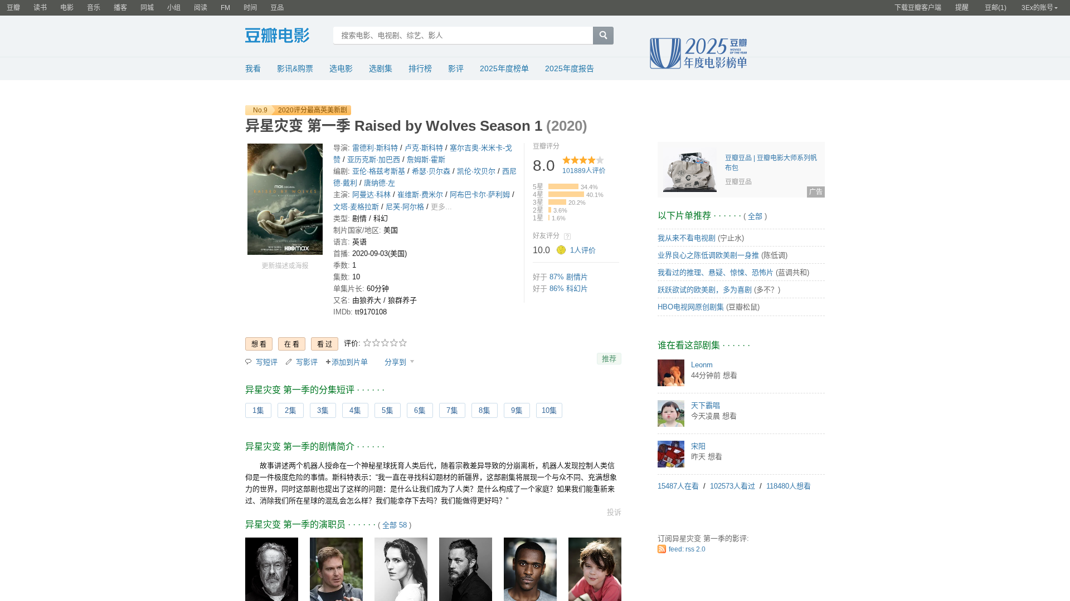The image size is (1070, 601).
Task: Expand the 3Ex的账号 account menu
Action: pos(1039,8)
